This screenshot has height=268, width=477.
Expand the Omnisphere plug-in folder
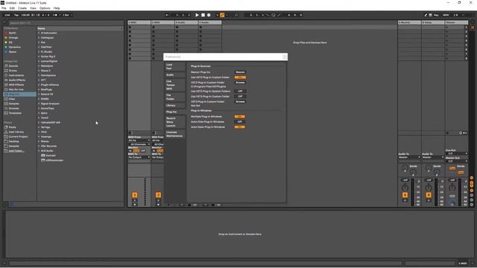pos(39,75)
